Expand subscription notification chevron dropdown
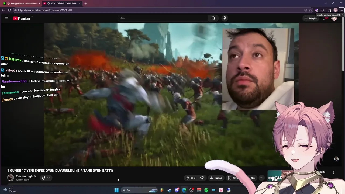345x194 pixels. point(49,178)
